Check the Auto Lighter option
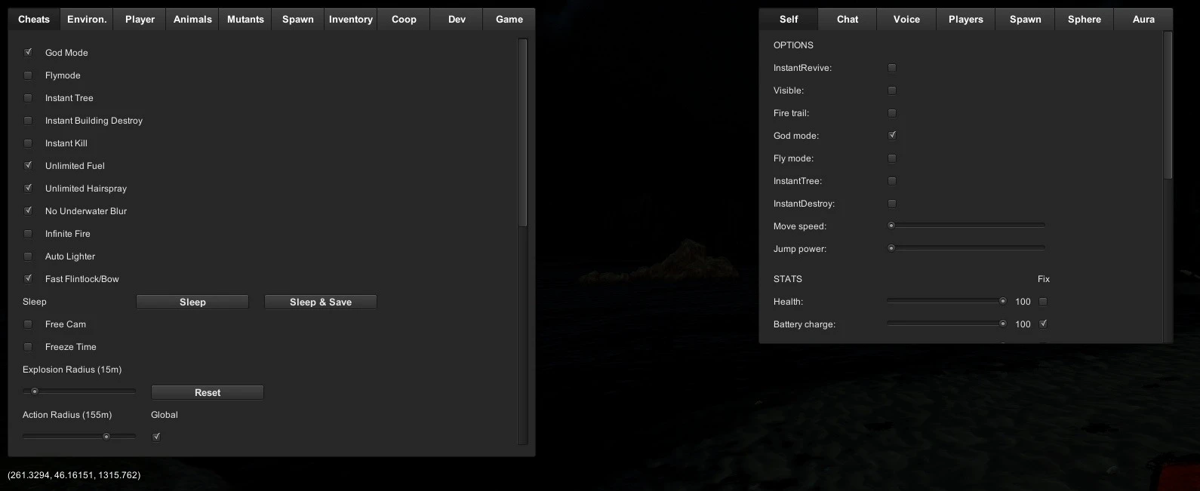The height and width of the screenshot is (491, 1200). pos(28,256)
